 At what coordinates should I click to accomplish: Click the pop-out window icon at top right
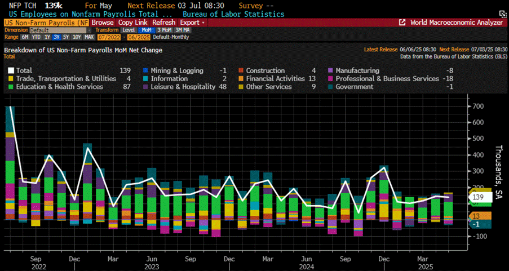[x=503, y=14]
